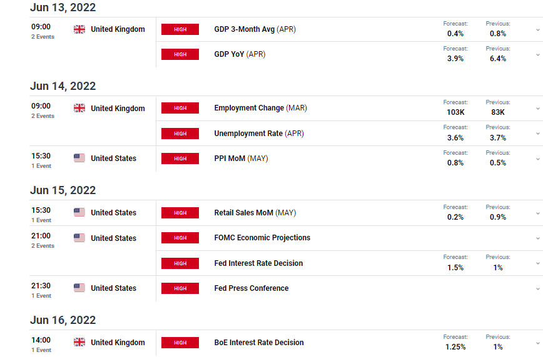This screenshot has height=357, width=543.
Task: Click HIGH badge next to GDP YoY
Action: pyautogui.click(x=180, y=54)
